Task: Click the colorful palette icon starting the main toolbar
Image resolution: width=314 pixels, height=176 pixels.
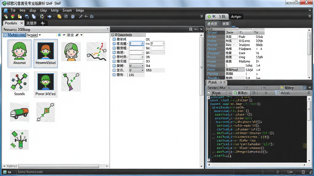Action: [6, 16]
